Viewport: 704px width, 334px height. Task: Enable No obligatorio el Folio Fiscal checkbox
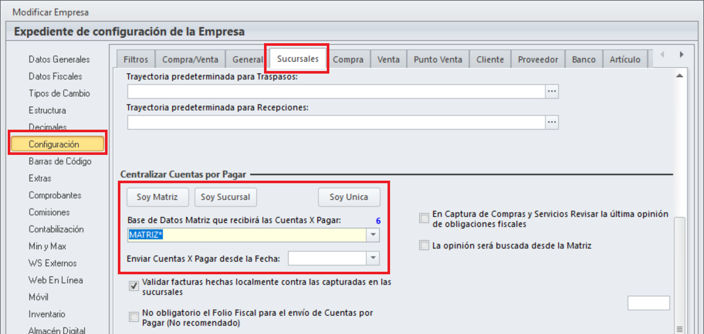coord(134,317)
